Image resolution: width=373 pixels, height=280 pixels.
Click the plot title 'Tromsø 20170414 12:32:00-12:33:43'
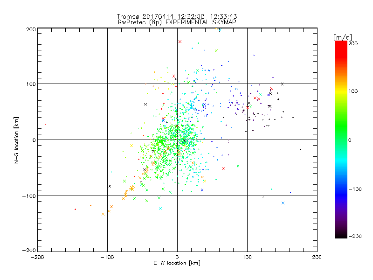coord(177,16)
